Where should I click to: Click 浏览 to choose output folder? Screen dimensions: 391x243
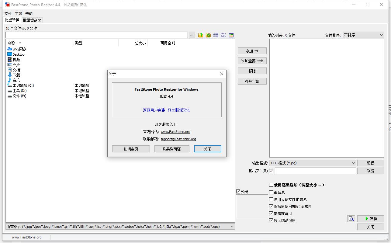tap(370, 171)
